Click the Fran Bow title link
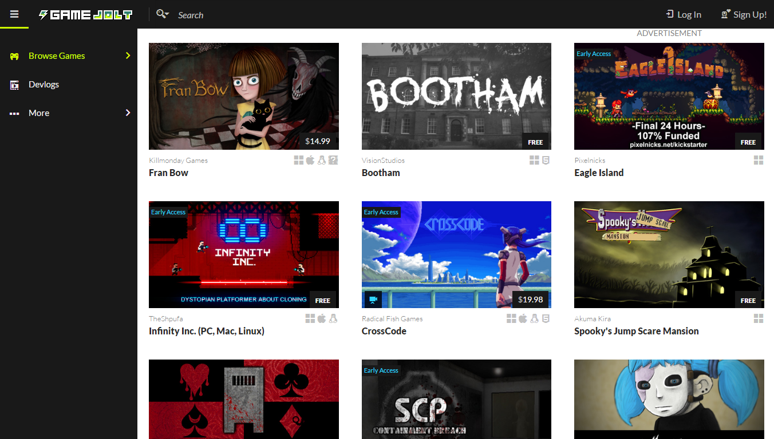774x439 pixels. point(168,173)
